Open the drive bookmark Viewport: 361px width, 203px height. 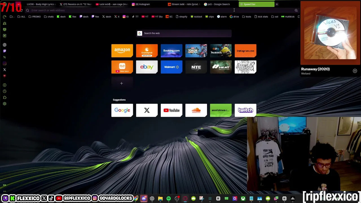[x=234, y=17]
